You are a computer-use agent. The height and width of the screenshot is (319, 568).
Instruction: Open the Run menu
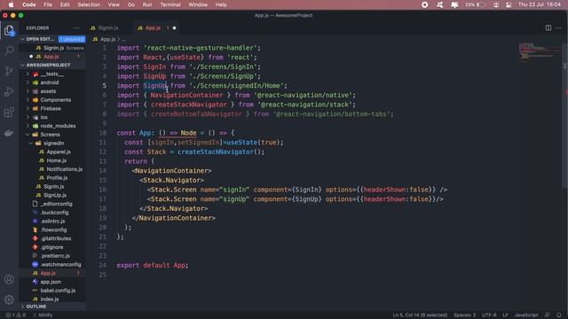(147, 4)
